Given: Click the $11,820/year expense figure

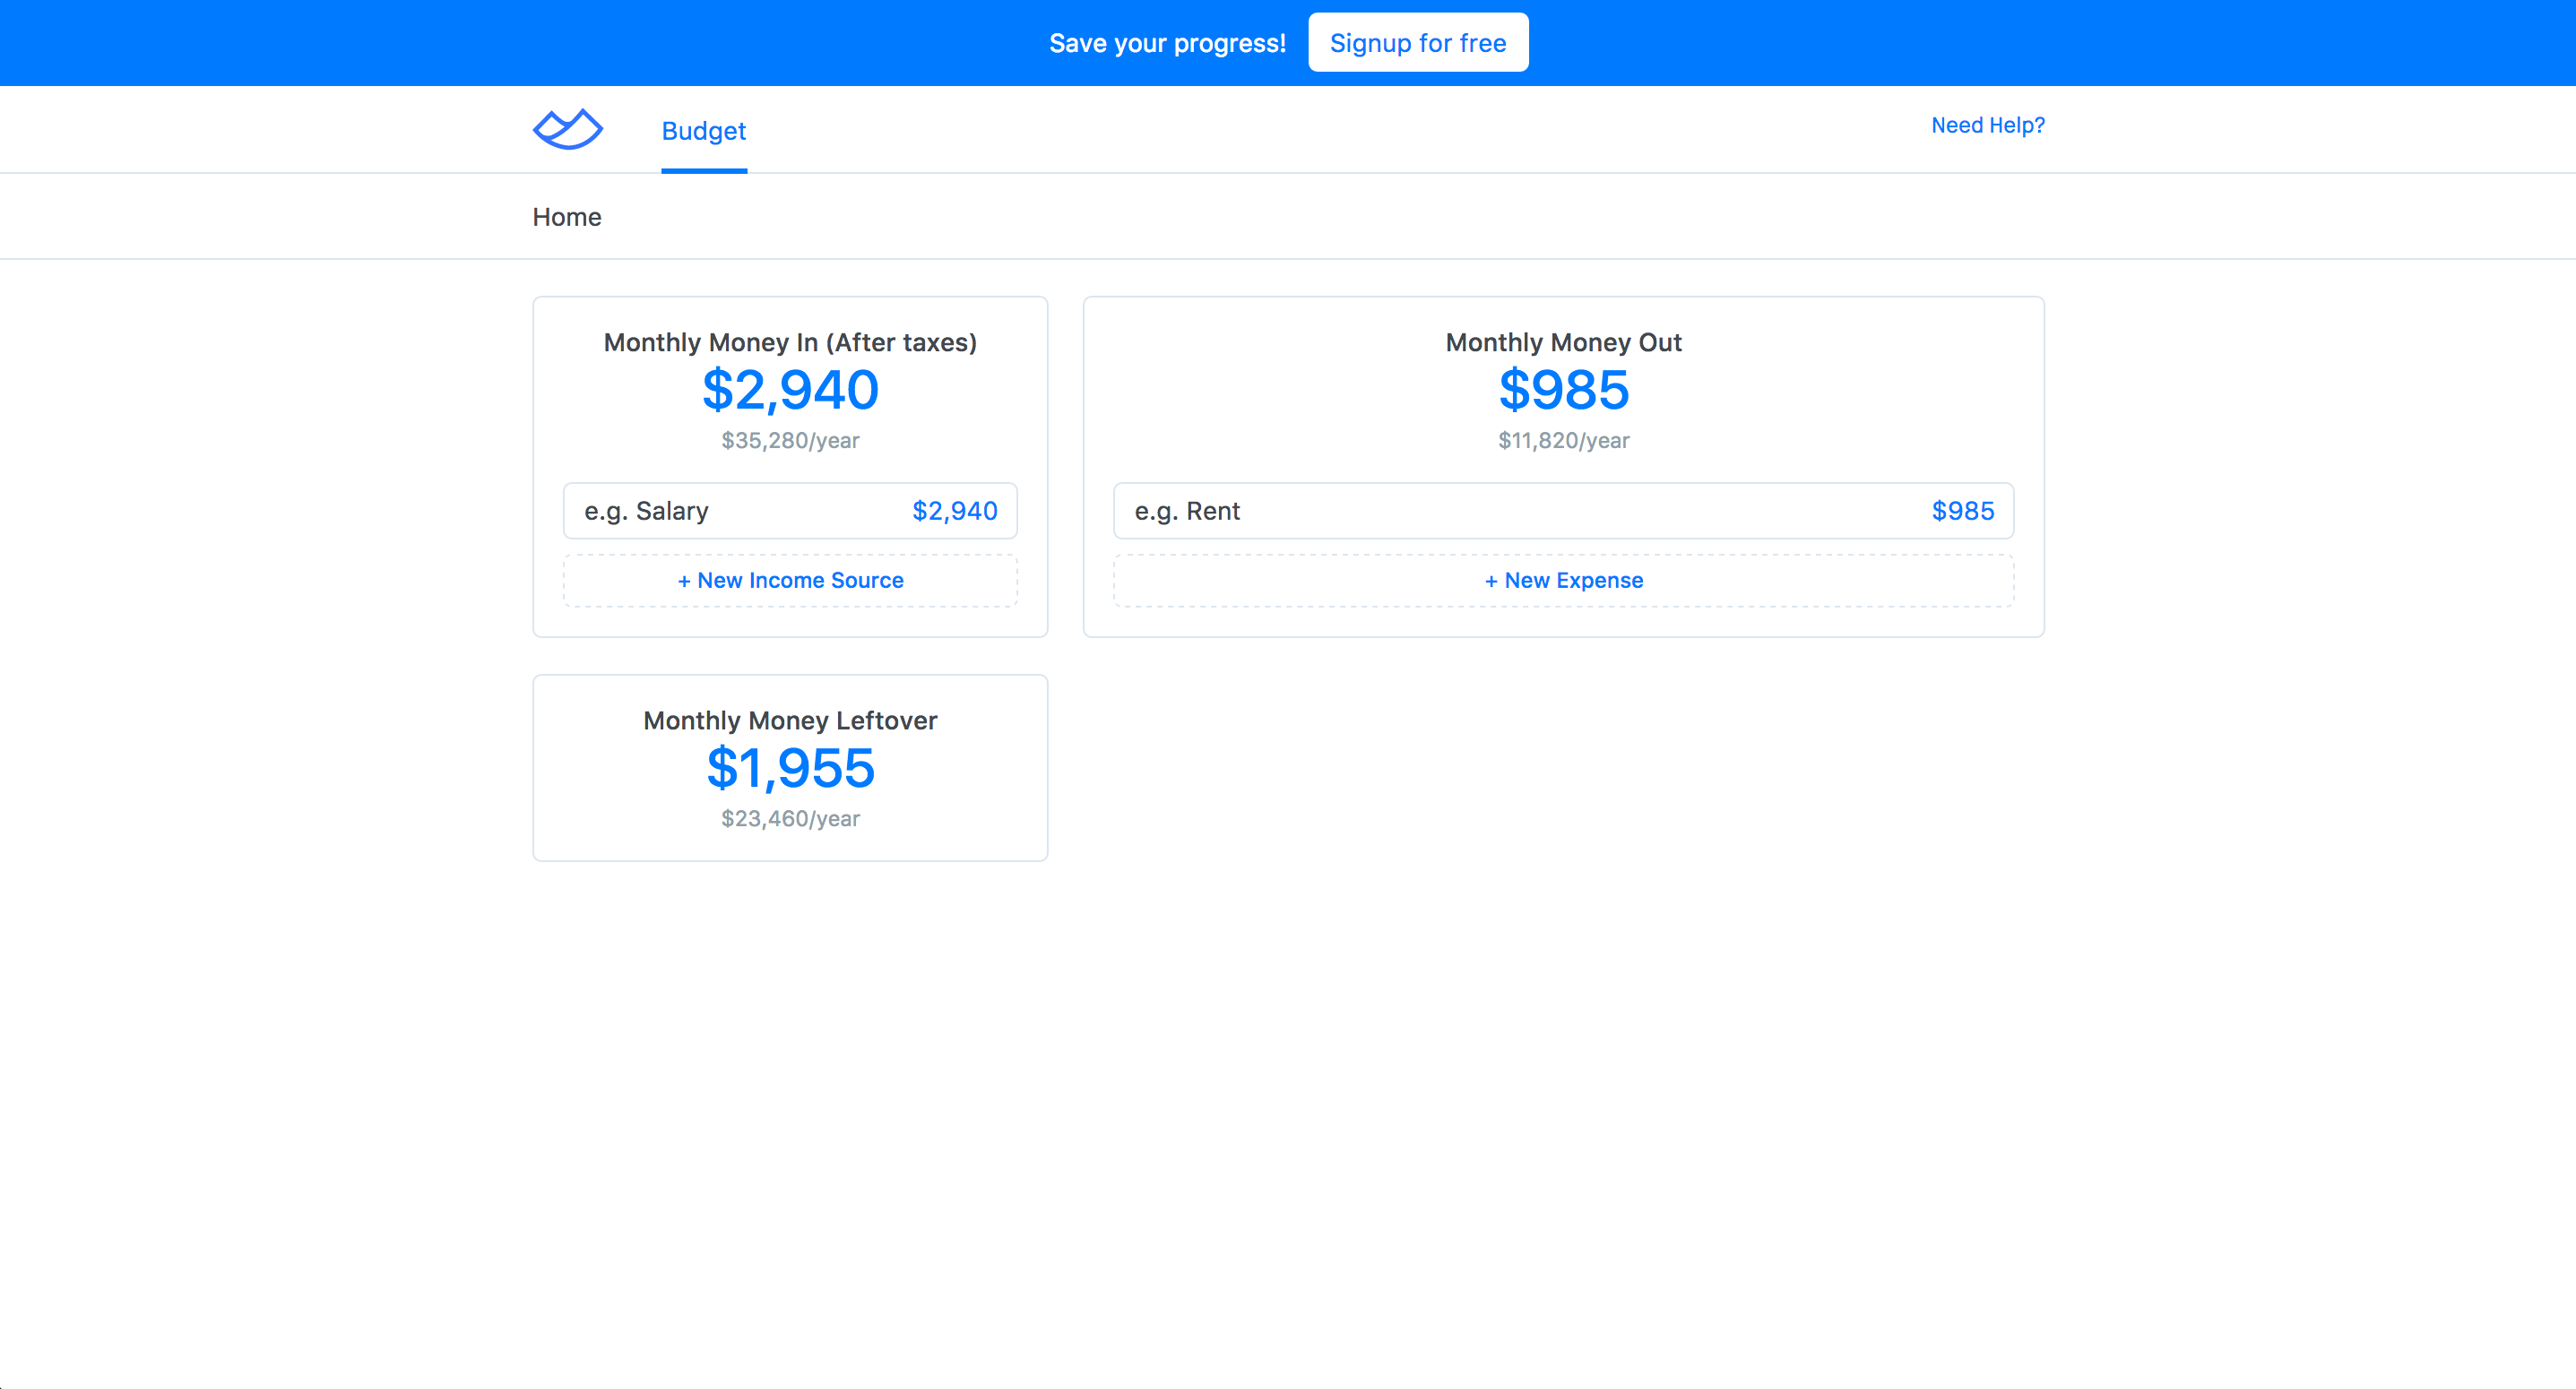Looking at the screenshot, I should pos(1563,440).
